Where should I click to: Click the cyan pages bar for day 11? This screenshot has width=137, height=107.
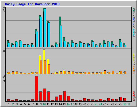[49, 35]
